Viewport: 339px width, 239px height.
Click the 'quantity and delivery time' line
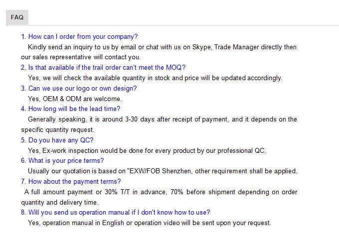coord(59,202)
